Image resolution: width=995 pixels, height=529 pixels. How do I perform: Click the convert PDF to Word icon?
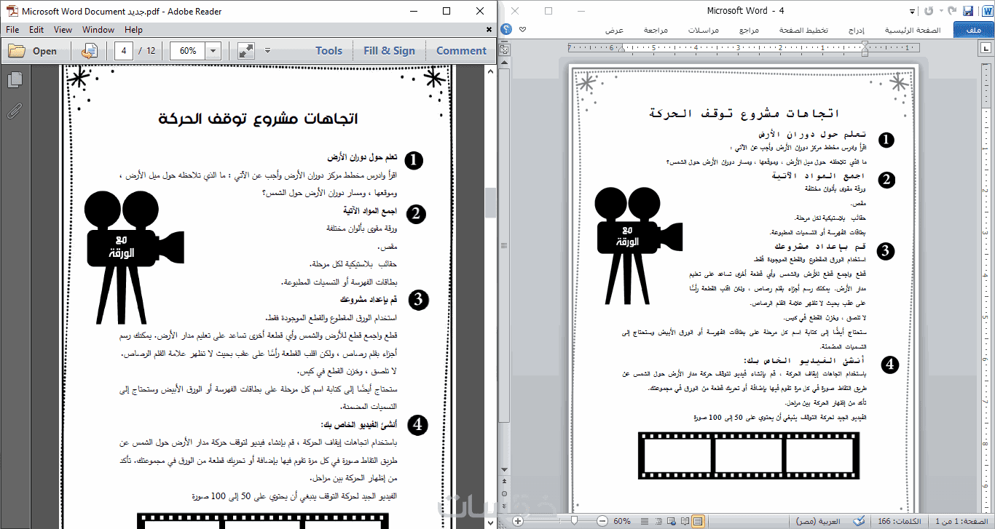(x=90, y=51)
